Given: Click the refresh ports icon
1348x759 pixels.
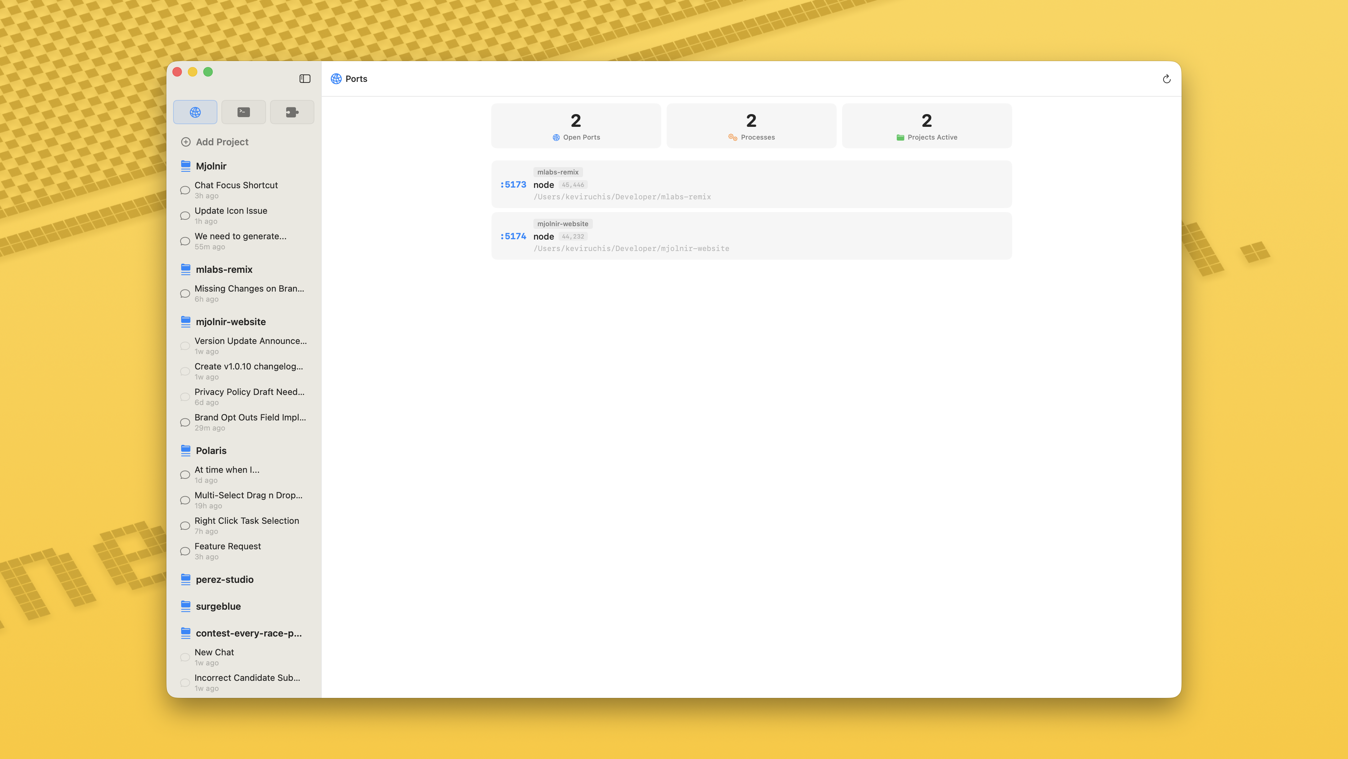Looking at the screenshot, I should [x=1166, y=79].
